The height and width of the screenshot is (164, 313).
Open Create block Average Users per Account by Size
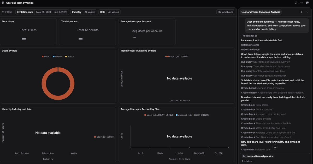(268, 133)
